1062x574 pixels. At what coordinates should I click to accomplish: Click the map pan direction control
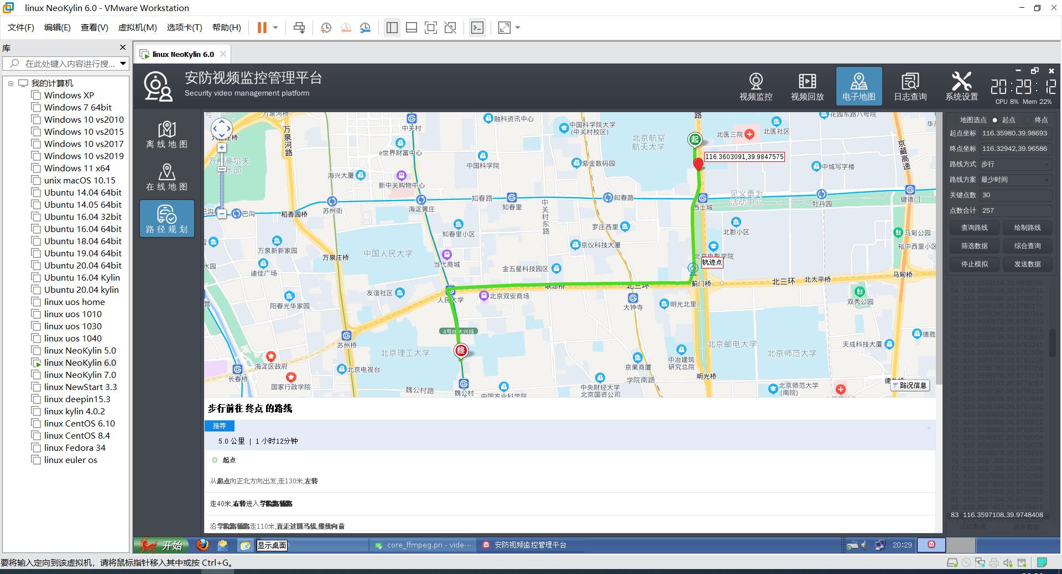coord(221,129)
